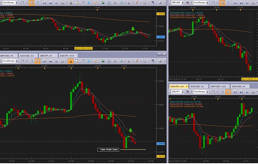The height and width of the screenshot is (164, 258).
Task: Click the 1.35702 price label
Action: click(161, 156)
